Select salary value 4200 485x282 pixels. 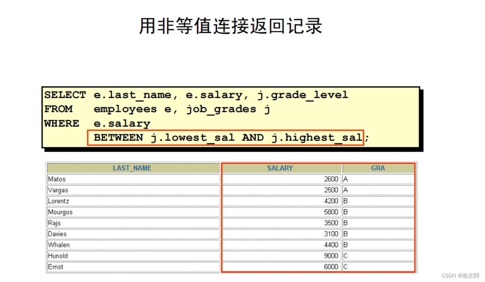coord(331,201)
